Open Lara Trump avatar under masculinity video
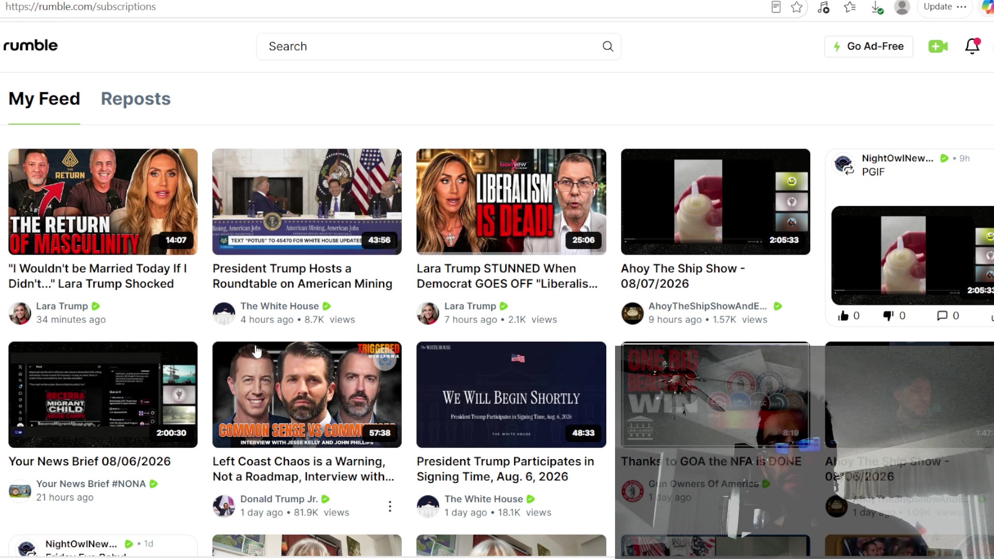The height and width of the screenshot is (559, 994). click(20, 313)
